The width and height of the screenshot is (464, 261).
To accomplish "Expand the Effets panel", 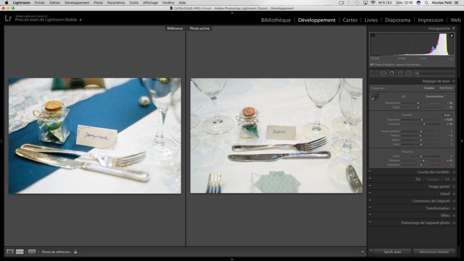I will pos(454,215).
